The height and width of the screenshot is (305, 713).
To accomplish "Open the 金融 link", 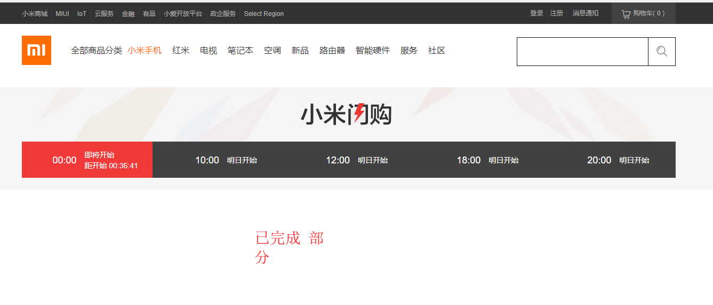I will coord(128,14).
